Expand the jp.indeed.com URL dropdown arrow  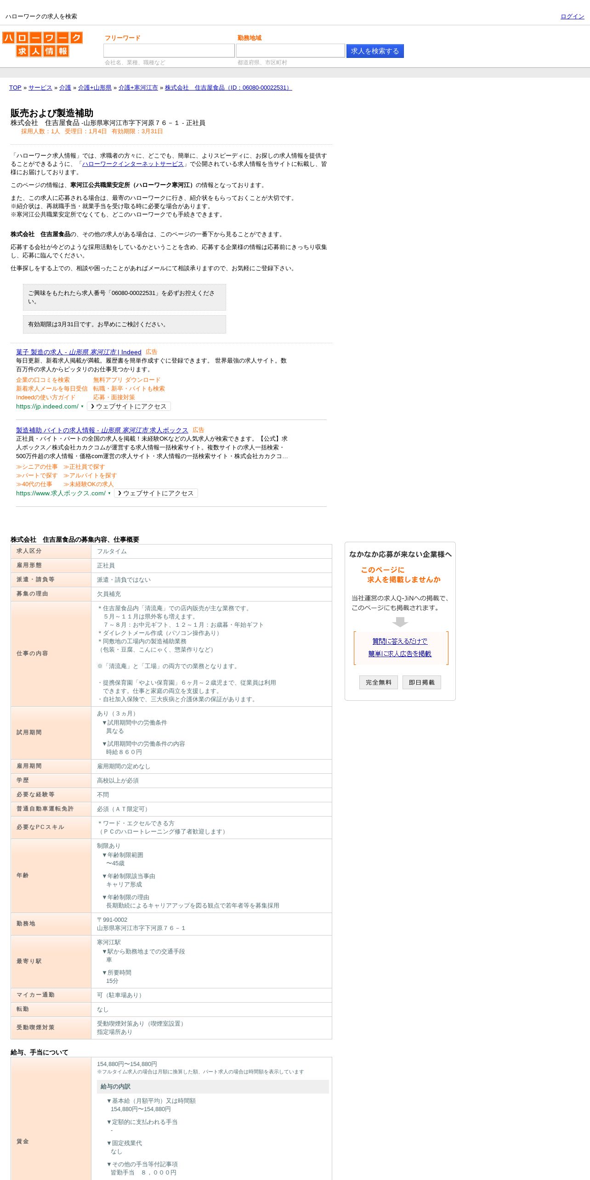point(82,407)
